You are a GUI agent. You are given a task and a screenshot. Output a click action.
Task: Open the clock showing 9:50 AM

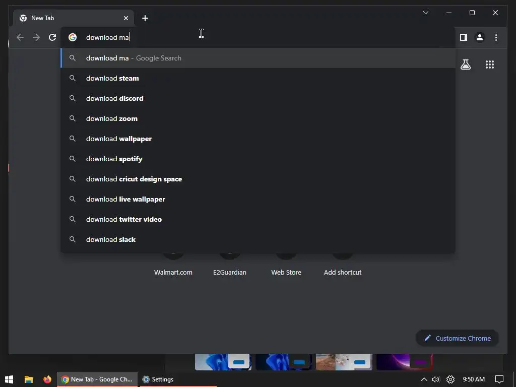click(474, 379)
